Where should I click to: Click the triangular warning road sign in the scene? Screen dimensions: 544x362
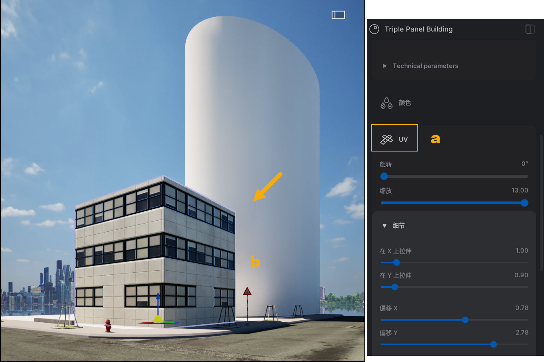[247, 292]
